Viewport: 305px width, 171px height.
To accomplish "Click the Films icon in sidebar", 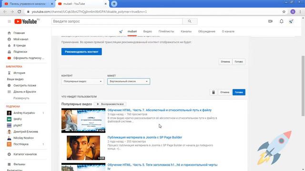I will click(9, 164).
